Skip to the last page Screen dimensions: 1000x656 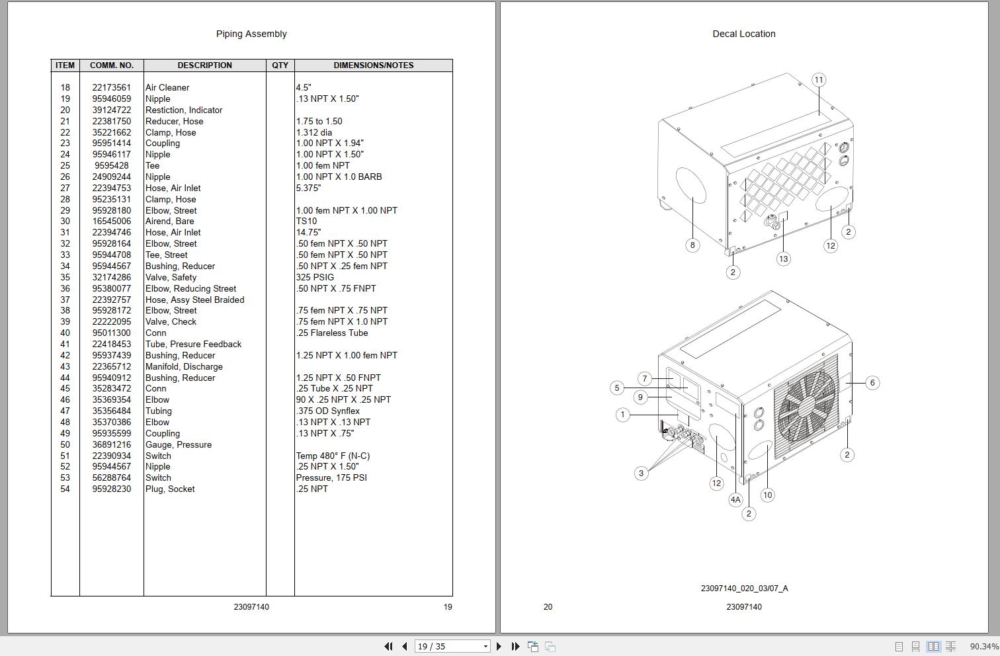[x=515, y=646]
